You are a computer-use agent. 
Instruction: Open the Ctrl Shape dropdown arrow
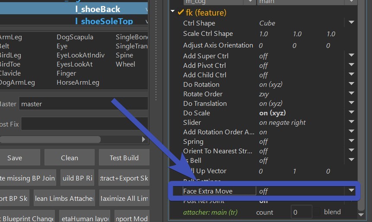pos(351,22)
